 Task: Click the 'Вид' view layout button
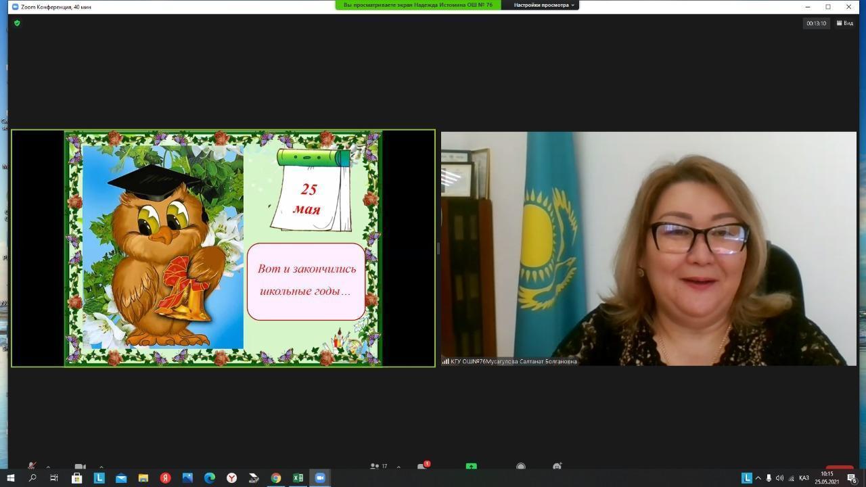[844, 23]
